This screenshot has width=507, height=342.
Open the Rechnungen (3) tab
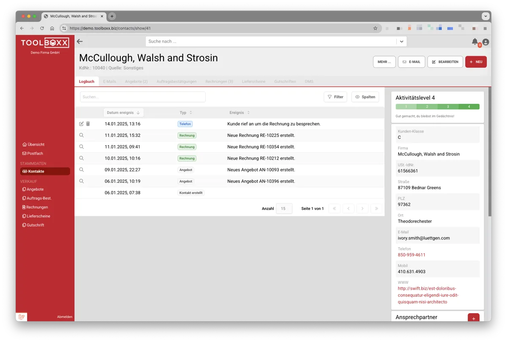click(219, 81)
